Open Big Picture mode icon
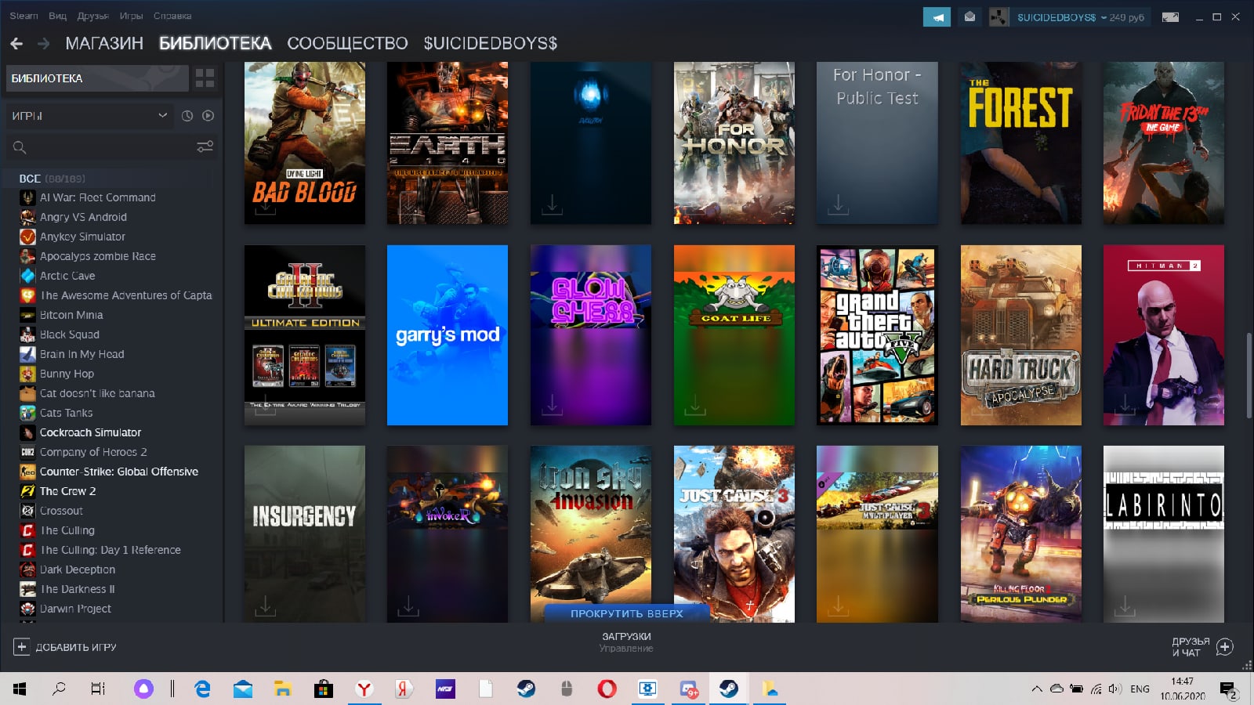Image resolution: width=1254 pixels, height=705 pixels. click(x=1170, y=17)
